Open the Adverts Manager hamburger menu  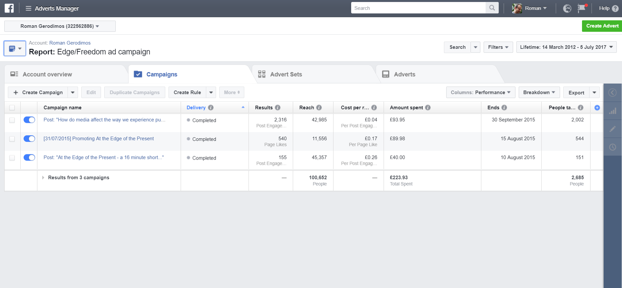[x=29, y=9]
